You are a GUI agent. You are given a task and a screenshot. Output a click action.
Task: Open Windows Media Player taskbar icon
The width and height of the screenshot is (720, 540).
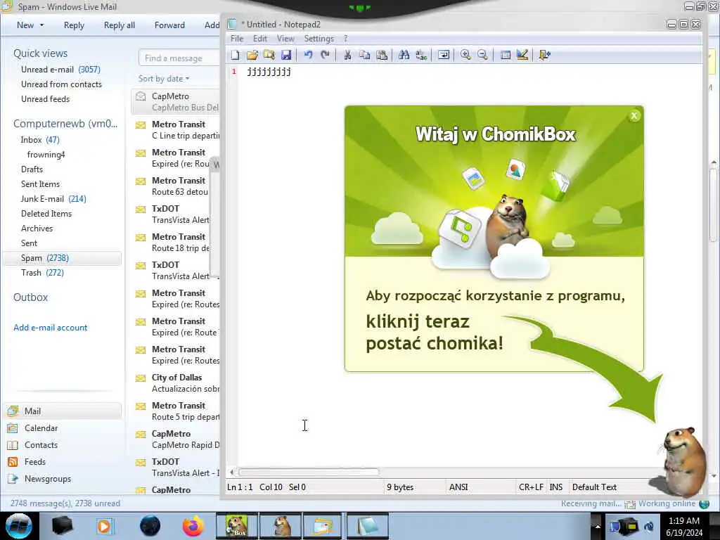click(x=104, y=526)
